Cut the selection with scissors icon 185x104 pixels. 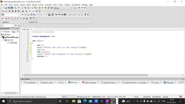point(22,8)
